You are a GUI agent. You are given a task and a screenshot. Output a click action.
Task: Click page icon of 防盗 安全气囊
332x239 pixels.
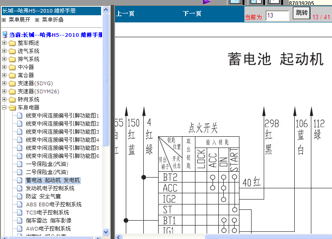20,196
